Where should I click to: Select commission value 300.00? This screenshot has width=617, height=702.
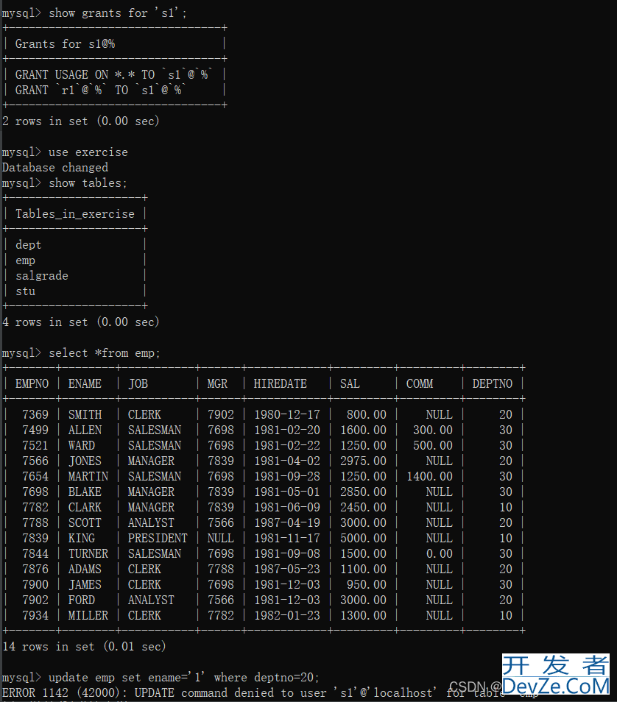tap(433, 430)
